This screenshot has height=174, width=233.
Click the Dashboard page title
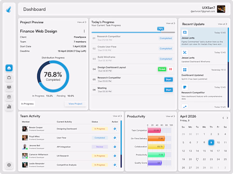coord(34,9)
